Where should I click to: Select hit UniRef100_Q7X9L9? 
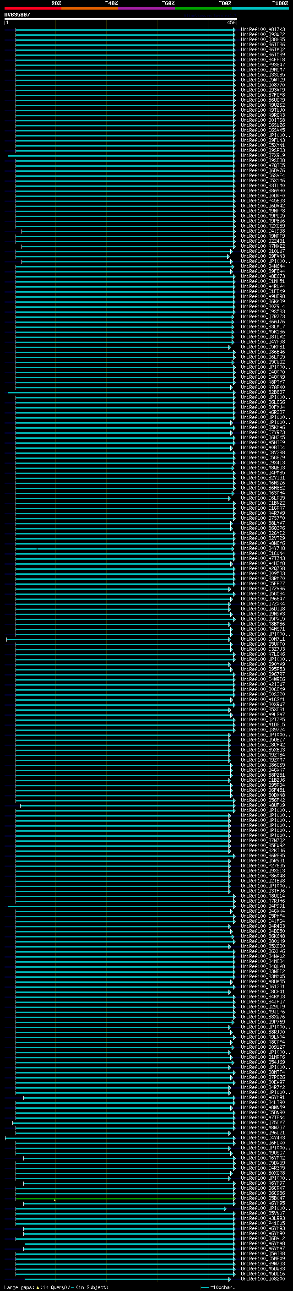[x=263, y=155]
